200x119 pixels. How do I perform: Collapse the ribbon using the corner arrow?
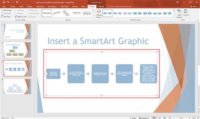(198, 20)
